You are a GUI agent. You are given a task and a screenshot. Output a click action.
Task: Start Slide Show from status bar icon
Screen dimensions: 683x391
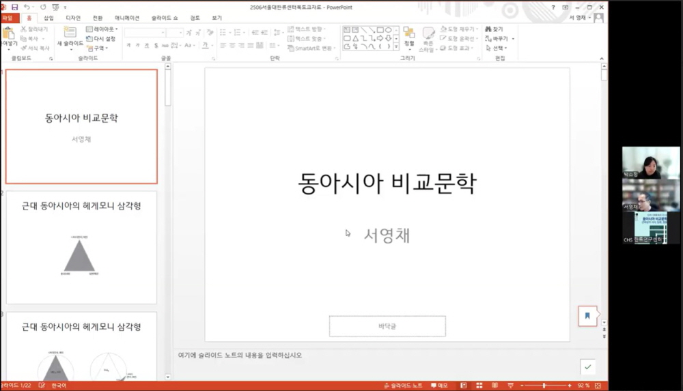(510, 386)
